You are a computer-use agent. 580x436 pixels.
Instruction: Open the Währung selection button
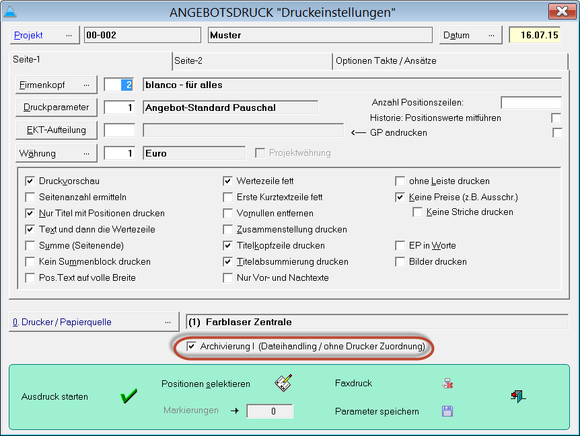coord(57,153)
